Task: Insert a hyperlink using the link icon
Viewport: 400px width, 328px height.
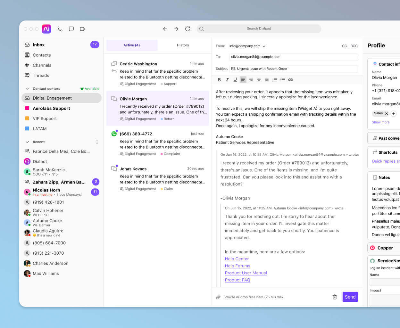Action: pyautogui.click(x=290, y=79)
